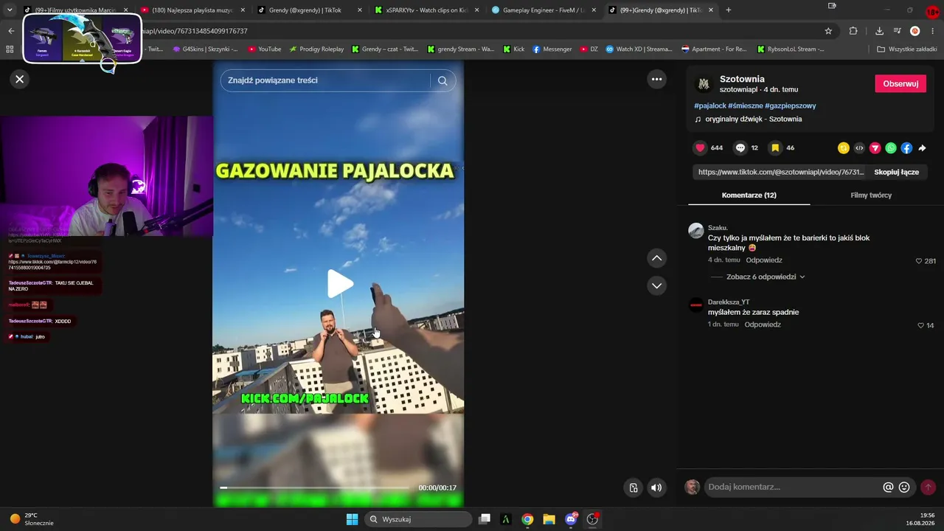Open 'Wszystkie zakładki' bookmarks folder
The width and height of the screenshot is (944, 531).
pos(907,49)
